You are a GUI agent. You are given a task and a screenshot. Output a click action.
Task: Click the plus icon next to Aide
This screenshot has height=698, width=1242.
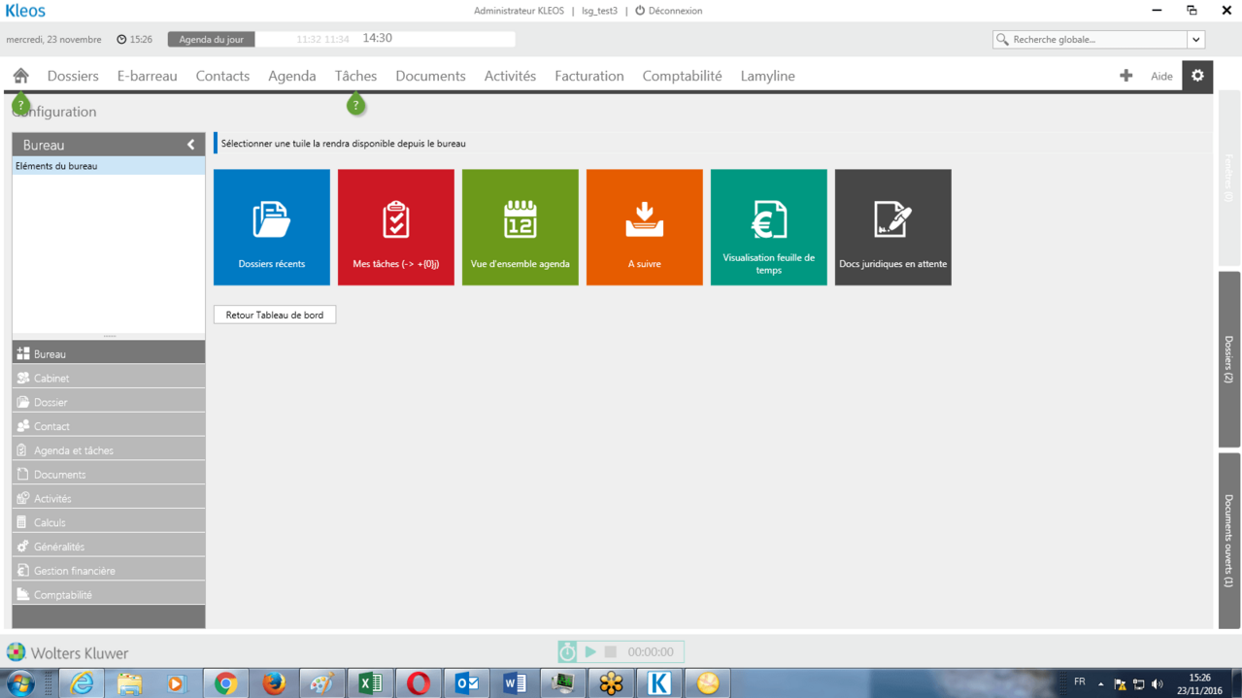pos(1125,76)
